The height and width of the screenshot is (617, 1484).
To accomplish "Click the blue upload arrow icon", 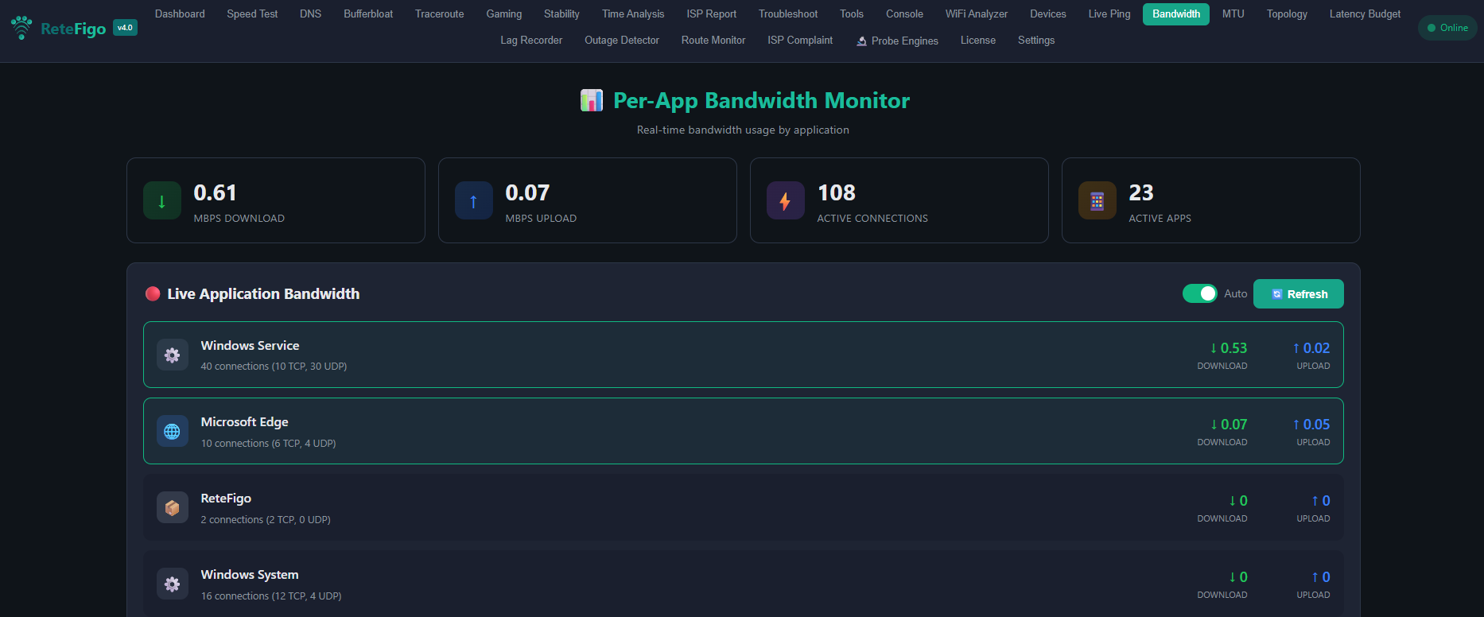I will (474, 201).
